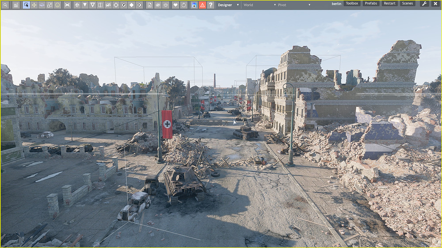Select the arrow selection tool
Image resolution: width=442 pixels, height=248 pixels.
click(26, 5)
